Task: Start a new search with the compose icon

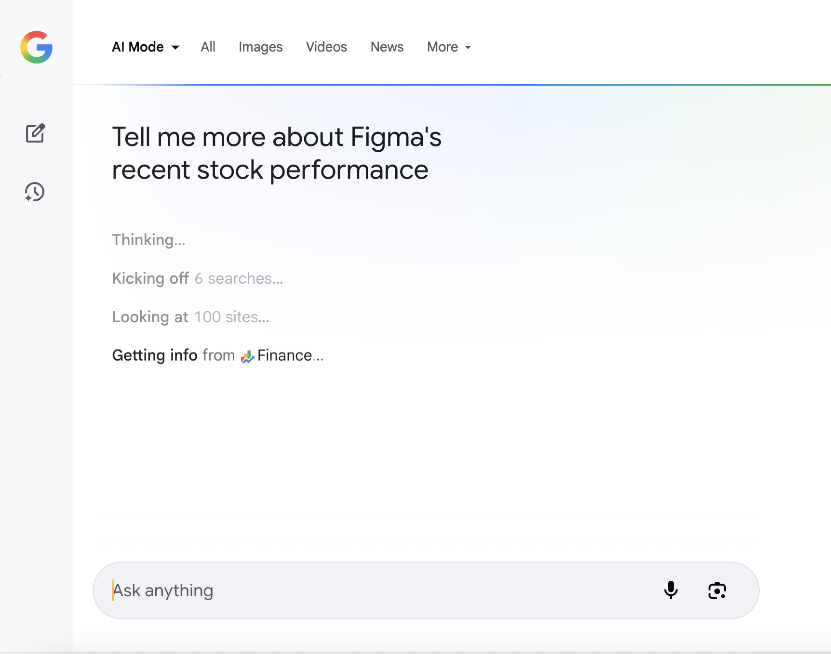Action: click(35, 133)
